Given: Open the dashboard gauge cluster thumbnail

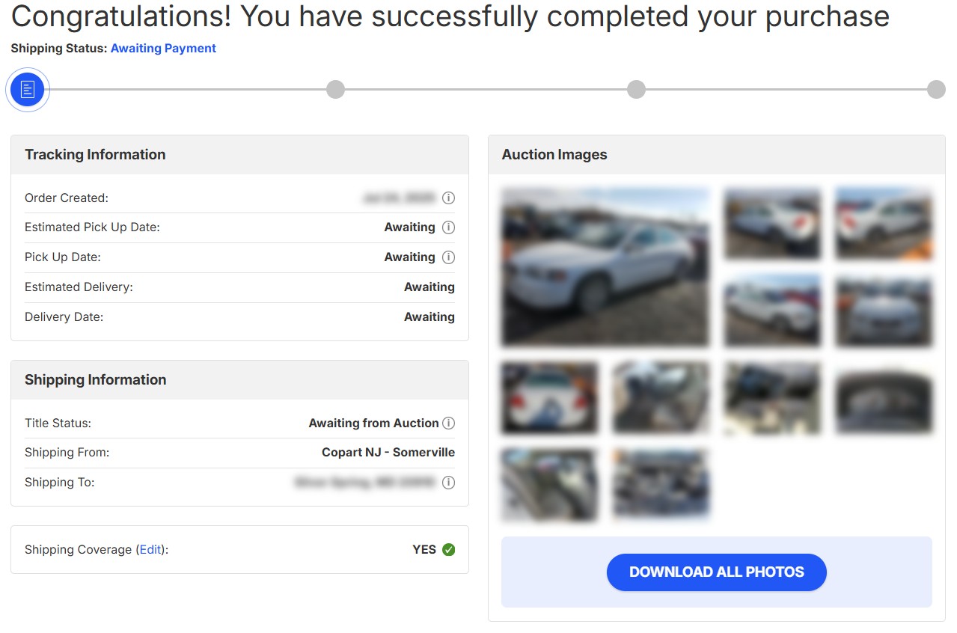Looking at the screenshot, I should click(x=884, y=397).
